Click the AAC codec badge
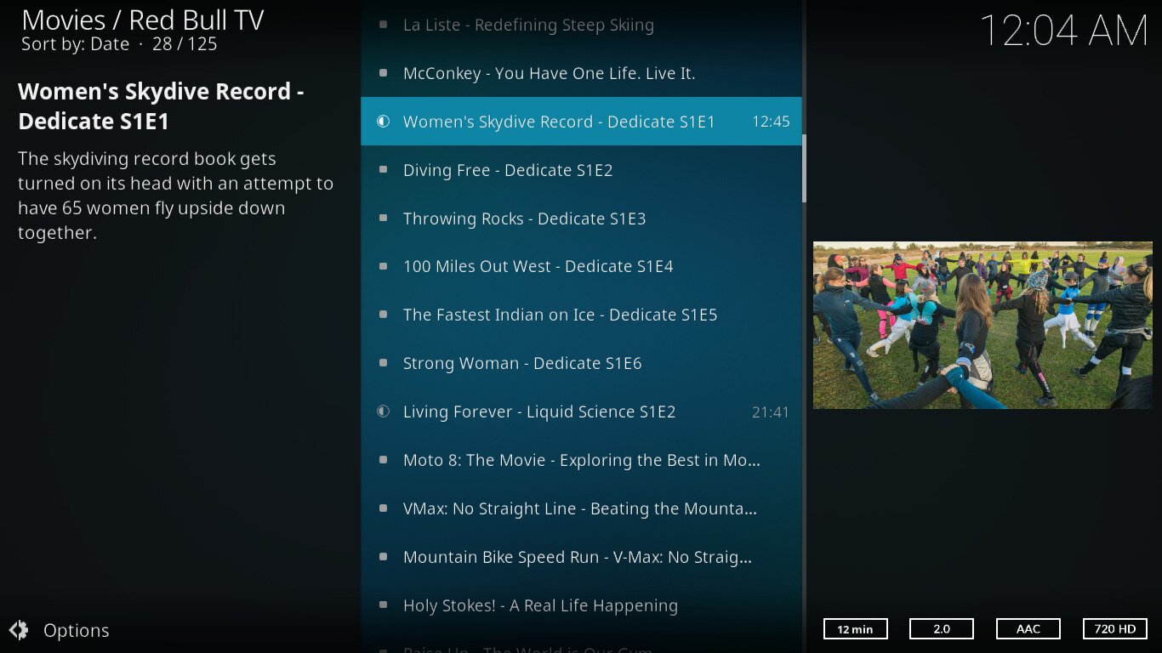 [1028, 629]
